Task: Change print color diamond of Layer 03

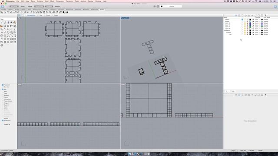Action: tap(262, 25)
